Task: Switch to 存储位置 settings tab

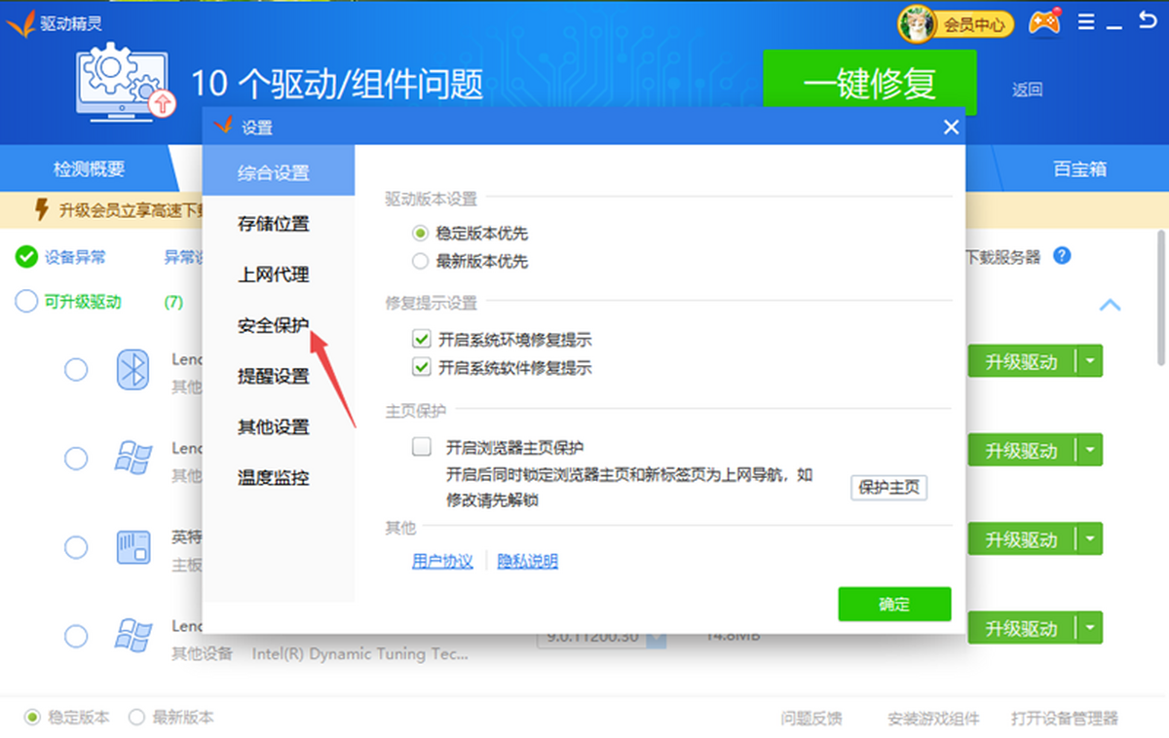Action: tap(273, 224)
